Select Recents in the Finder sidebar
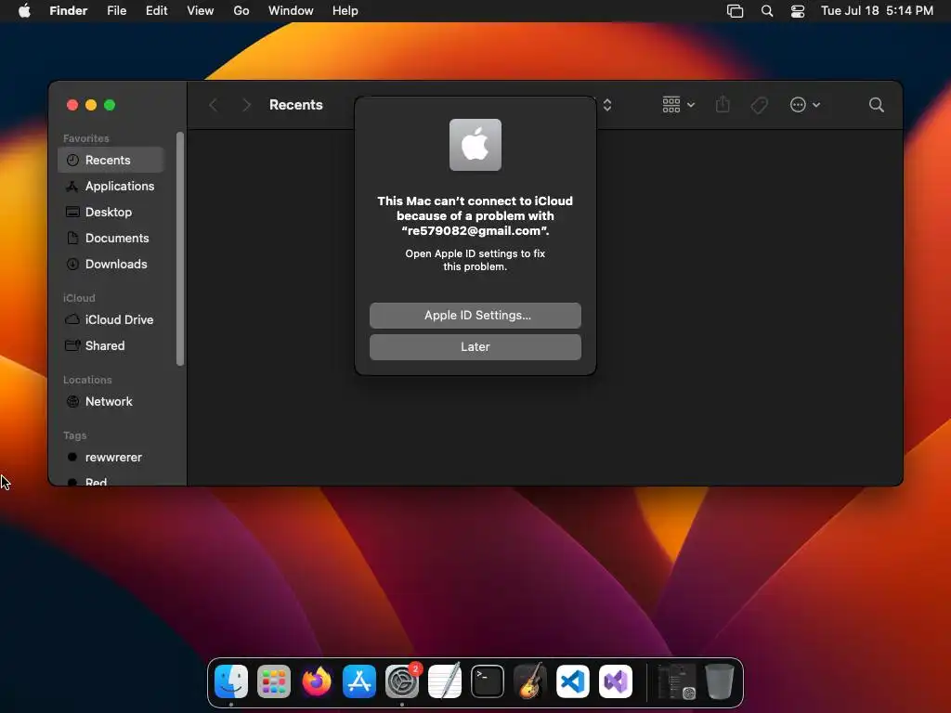951x713 pixels. coord(111,160)
